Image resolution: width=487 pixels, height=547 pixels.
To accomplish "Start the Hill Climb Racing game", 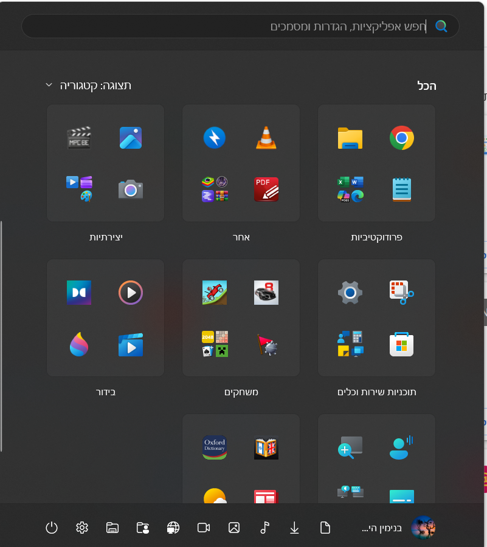I will [x=215, y=293].
